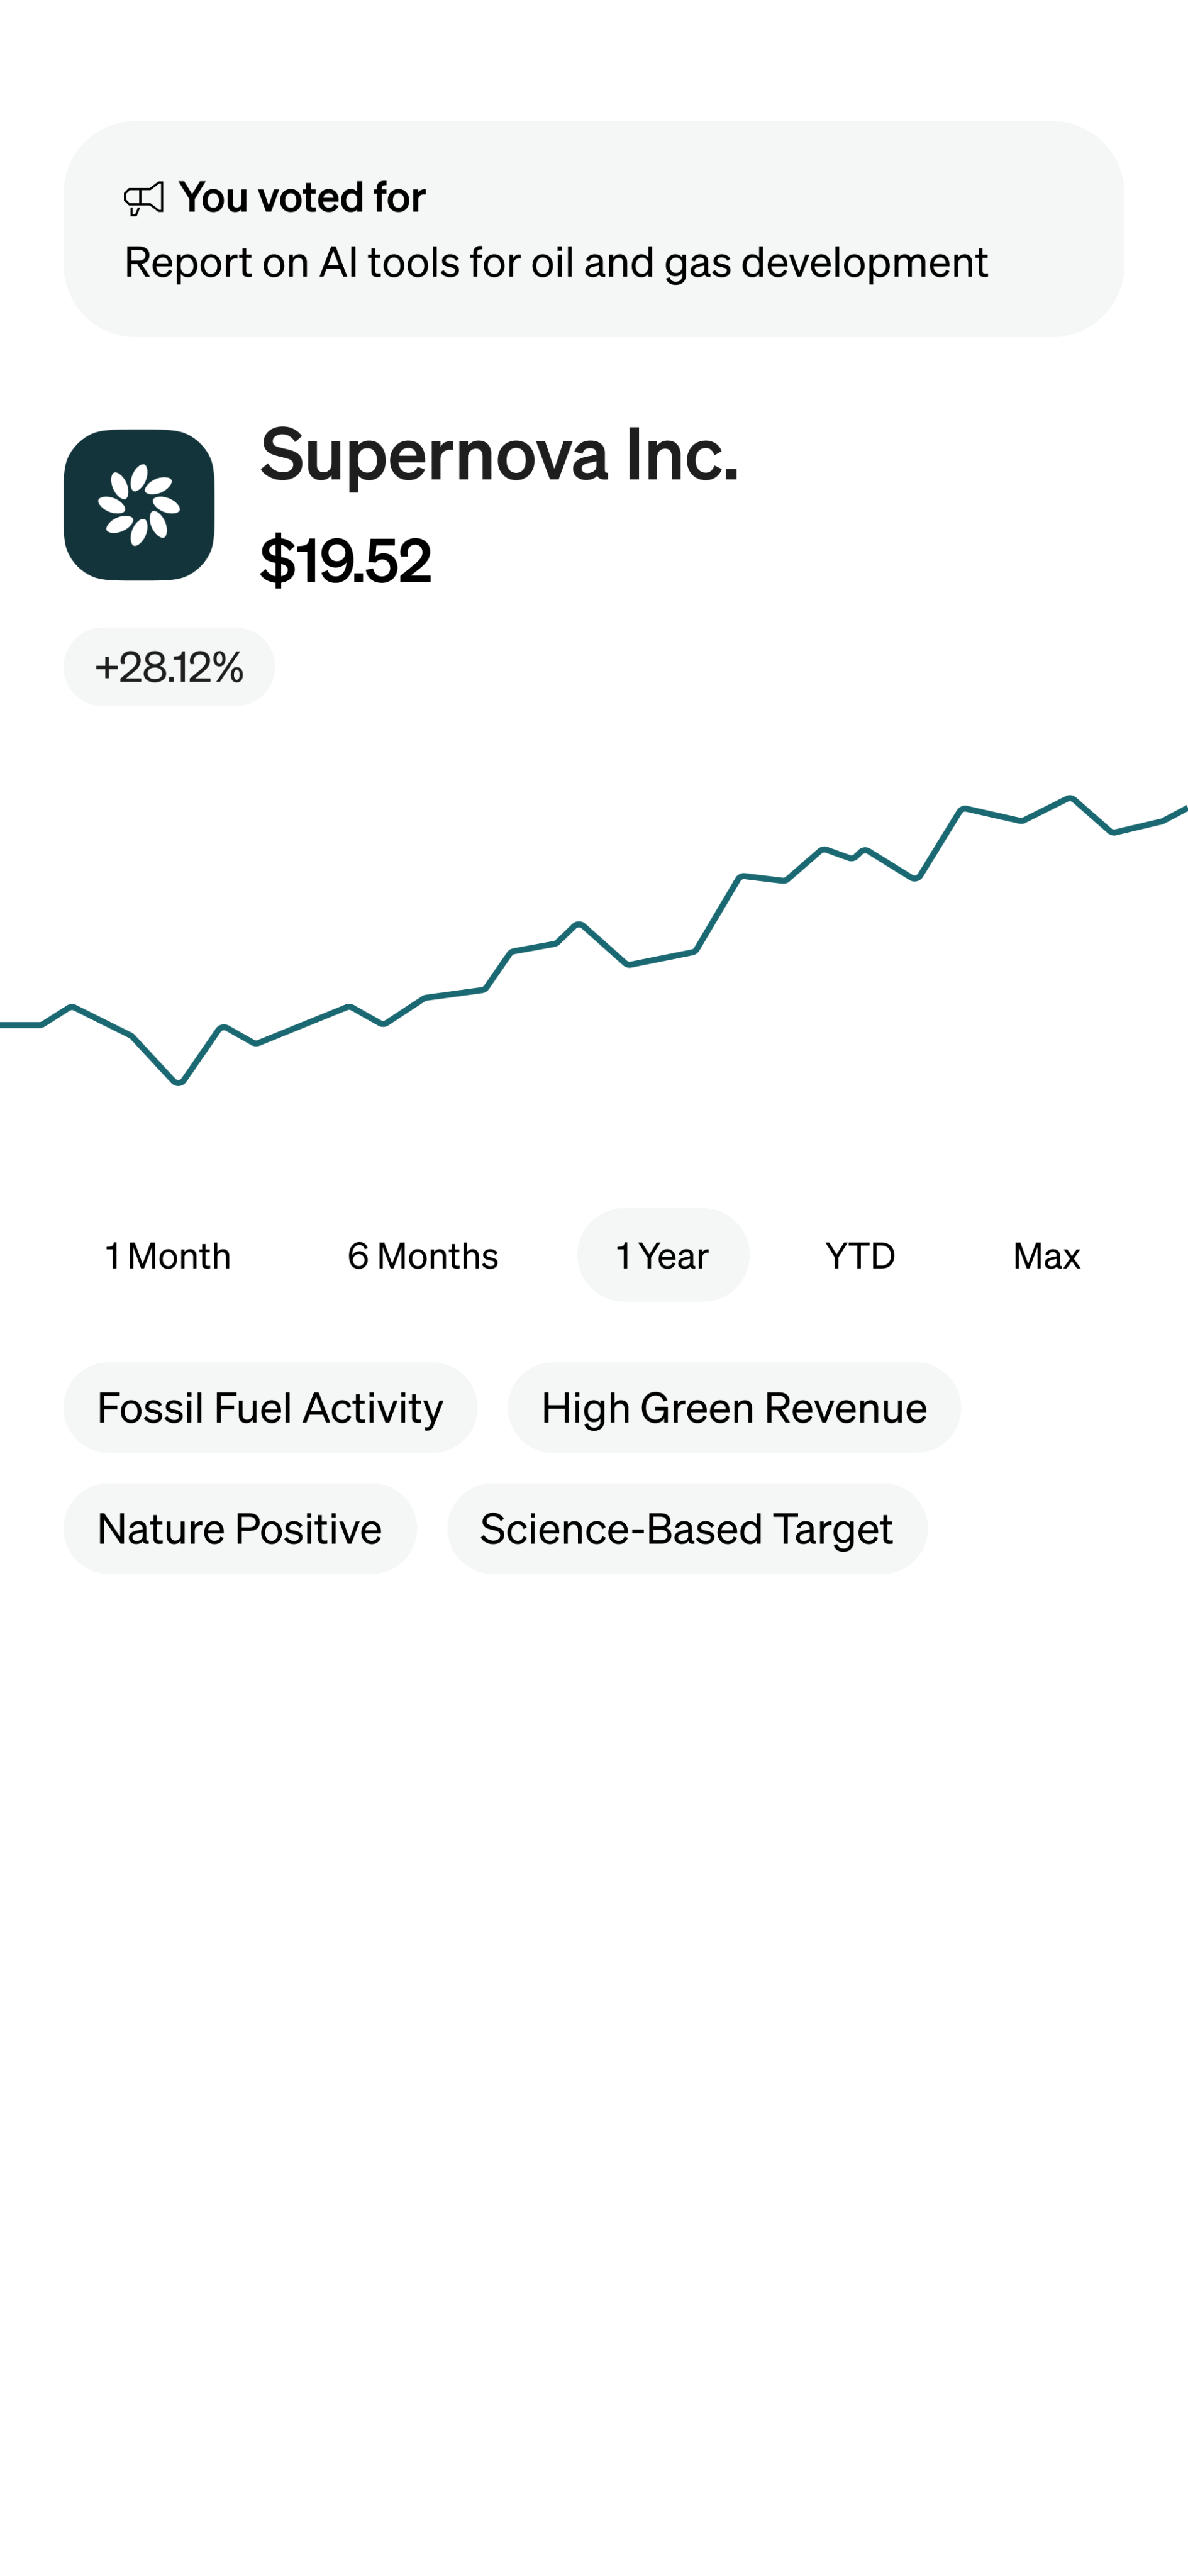The height and width of the screenshot is (2576, 1188).
Task: Select the 1 Year range tab
Action: point(662,1255)
